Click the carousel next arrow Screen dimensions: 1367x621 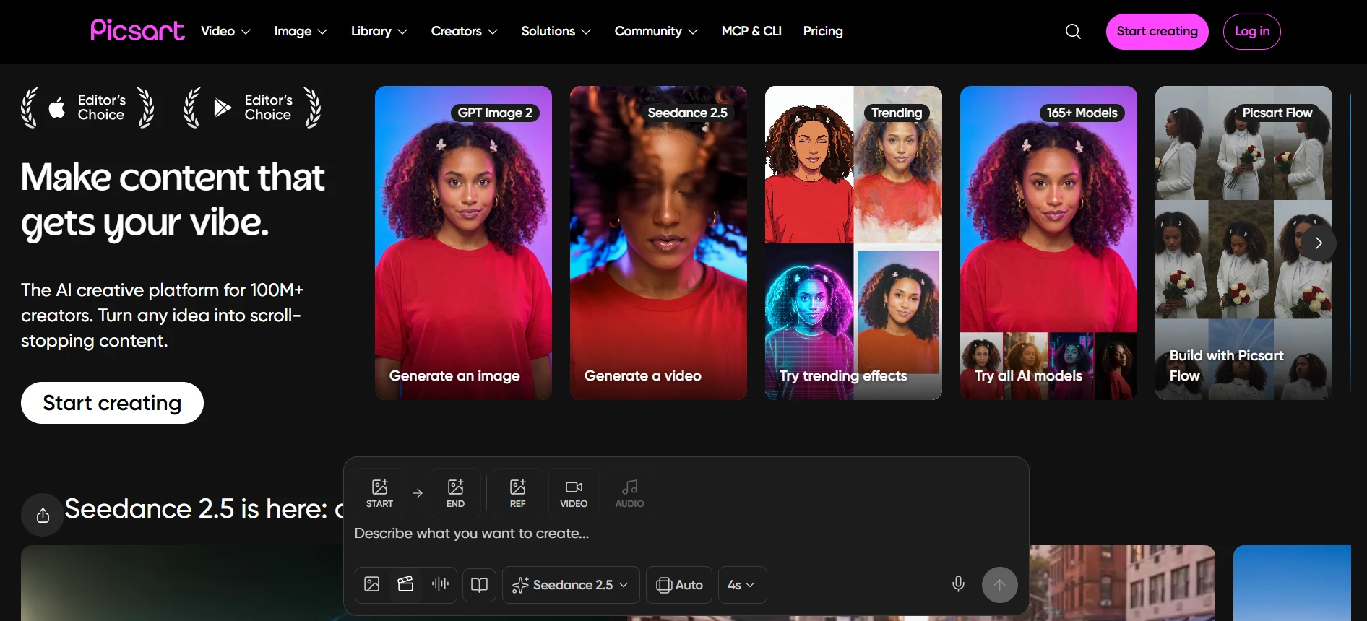[1318, 243]
